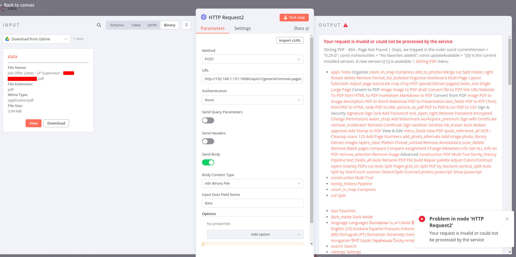Click the Google Drive icon in node selector
Viewport: 516px width, 257px height.
(x=7, y=39)
